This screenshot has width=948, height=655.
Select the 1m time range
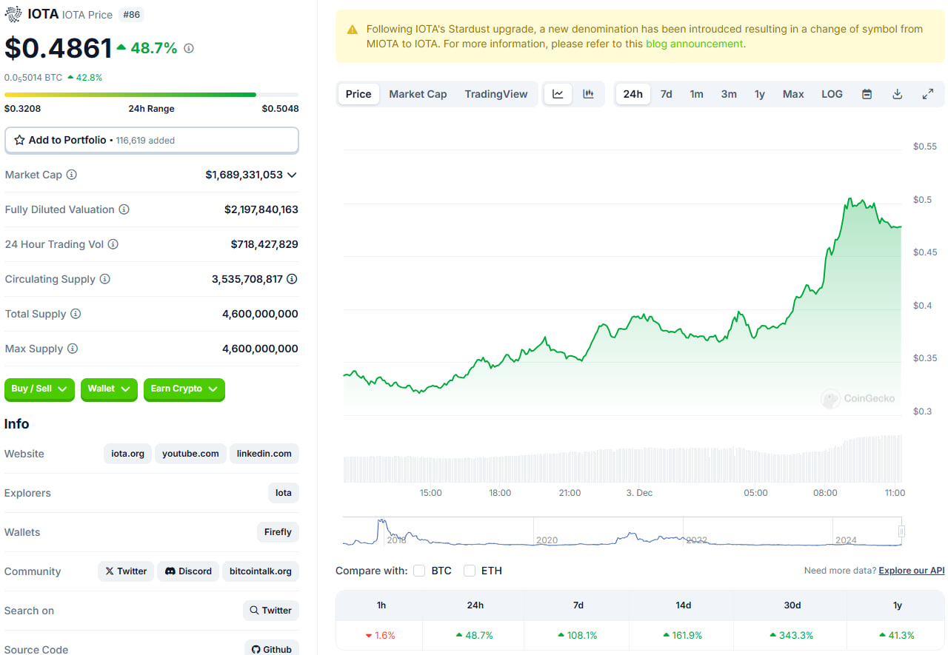(697, 94)
